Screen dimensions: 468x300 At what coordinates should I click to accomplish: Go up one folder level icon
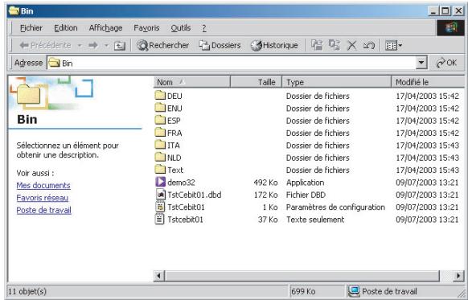tap(119, 45)
